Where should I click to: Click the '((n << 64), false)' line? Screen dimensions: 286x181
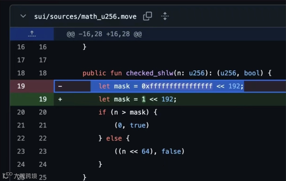tap(149, 151)
